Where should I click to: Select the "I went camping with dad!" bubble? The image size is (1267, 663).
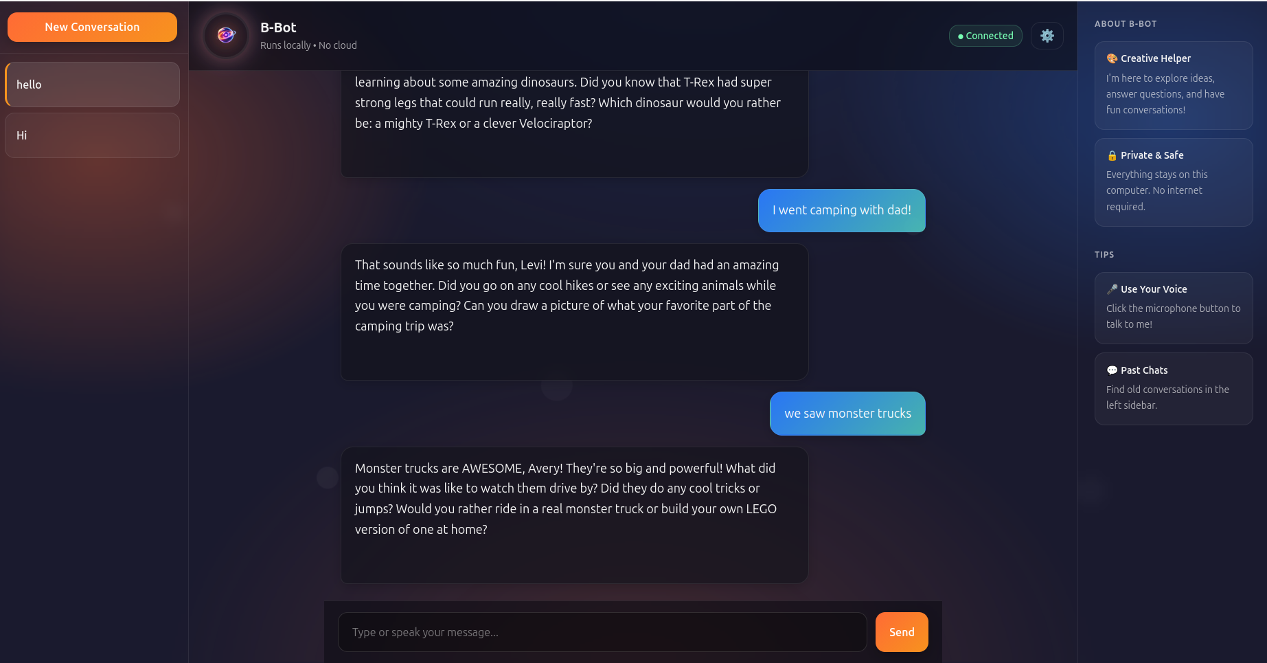point(841,210)
